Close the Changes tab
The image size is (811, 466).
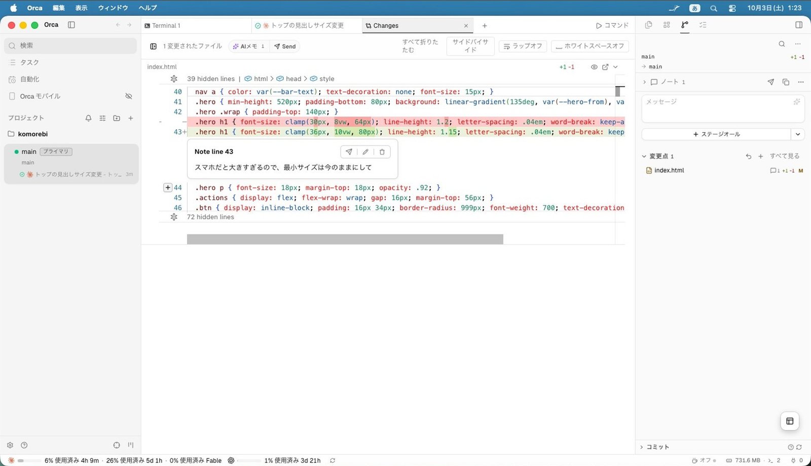[x=466, y=26]
